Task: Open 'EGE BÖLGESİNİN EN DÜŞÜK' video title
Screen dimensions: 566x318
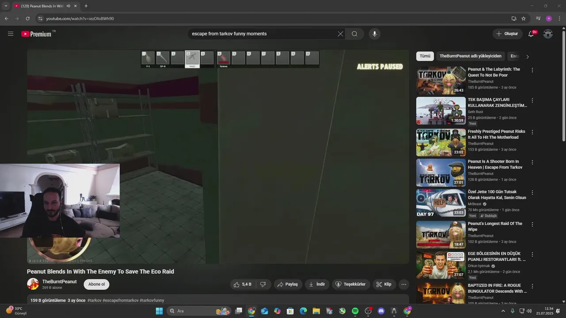Action: coord(497,257)
